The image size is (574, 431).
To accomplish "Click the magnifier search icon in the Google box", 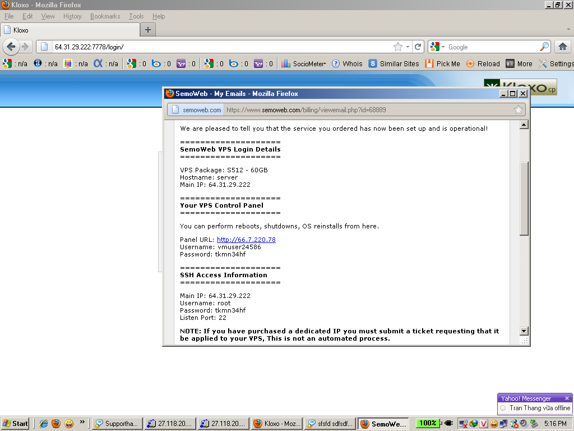I will [x=544, y=47].
